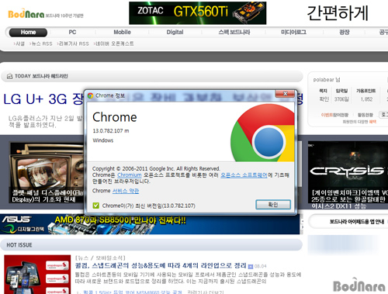Open the Crysis benchmark thumbnail
Screen dimensions: 388x294
coord(348,175)
